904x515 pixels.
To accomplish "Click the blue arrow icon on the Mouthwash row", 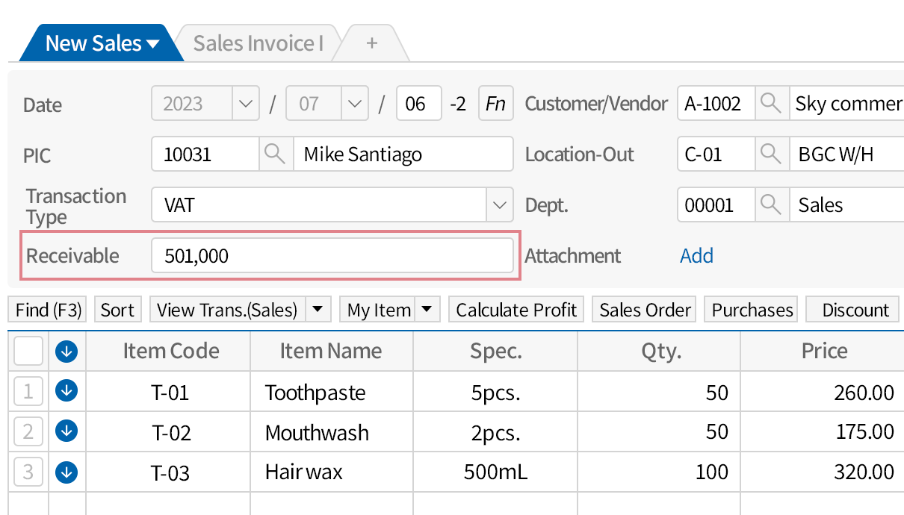I will 66,431.
